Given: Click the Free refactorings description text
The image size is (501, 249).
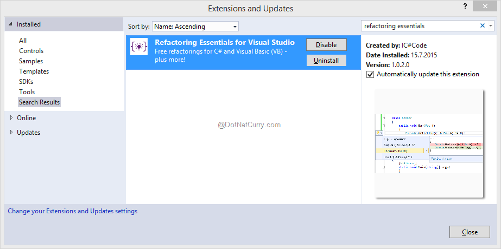Looking at the screenshot, I should [221, 55].
